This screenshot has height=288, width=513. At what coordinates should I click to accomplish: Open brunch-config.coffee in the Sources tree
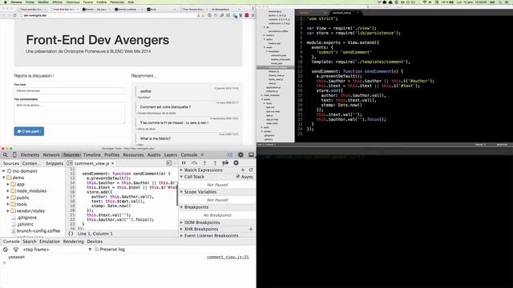[x=38, y=231]
